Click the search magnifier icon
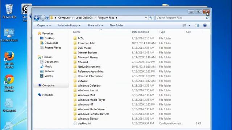232x130 pixels. [207, 18]
